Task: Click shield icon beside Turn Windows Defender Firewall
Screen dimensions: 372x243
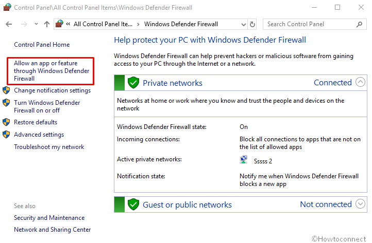Action: 6,103
